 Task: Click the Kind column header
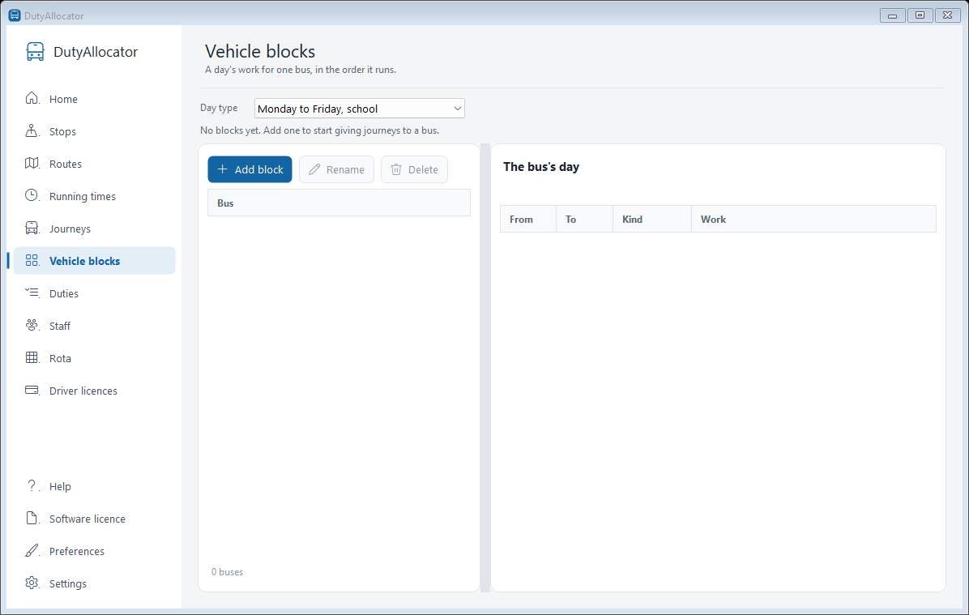651,219
